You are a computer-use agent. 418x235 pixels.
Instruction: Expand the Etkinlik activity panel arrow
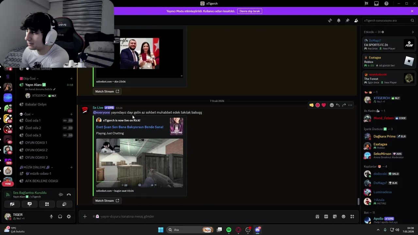pyautogui.click(x=413, y=32)
